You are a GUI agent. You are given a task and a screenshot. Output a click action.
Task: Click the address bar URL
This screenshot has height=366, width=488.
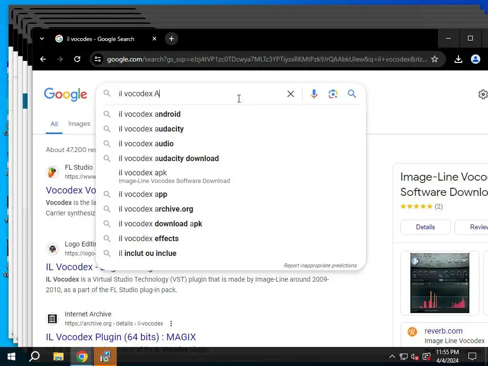click(x=267, y=59)
